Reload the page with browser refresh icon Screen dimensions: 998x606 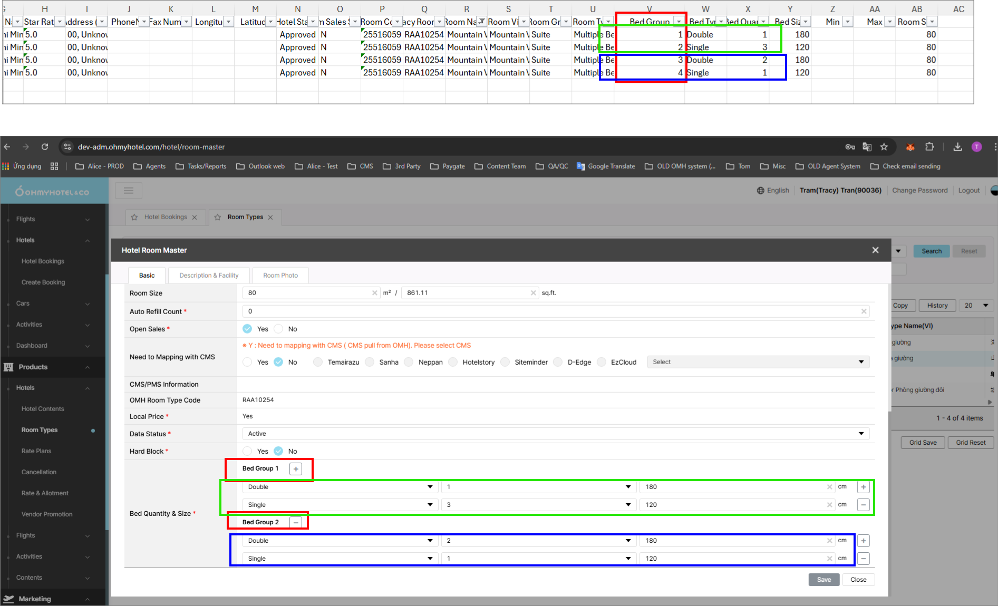45,147
